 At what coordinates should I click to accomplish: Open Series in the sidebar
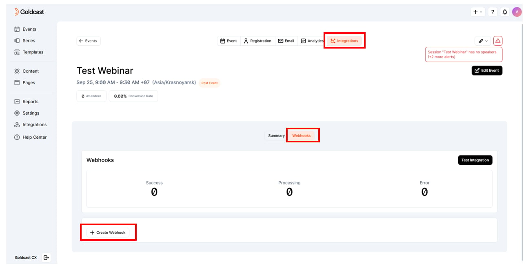tap(24, 41)
